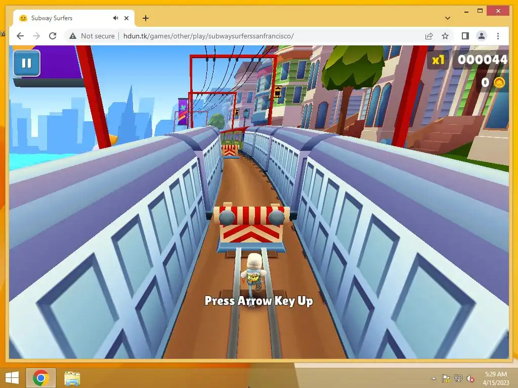Click the gold coin counter icon
Viewport: 518px width, 388px height.
coord(499,82)
